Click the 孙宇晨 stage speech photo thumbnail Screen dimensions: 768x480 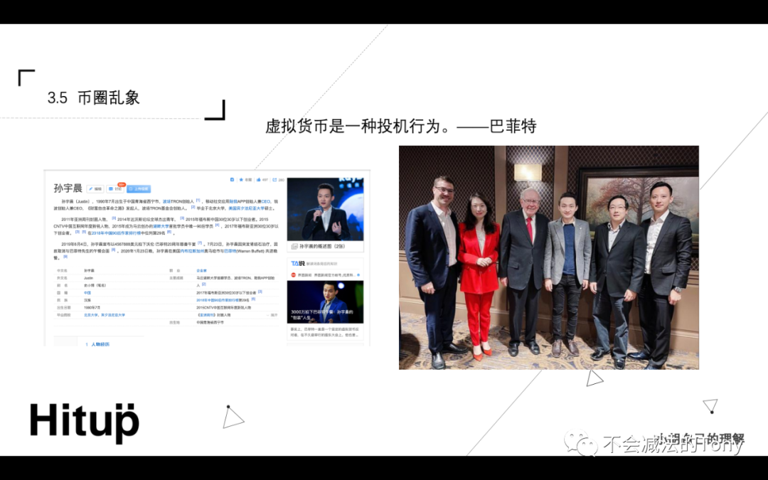pos(326,209)
